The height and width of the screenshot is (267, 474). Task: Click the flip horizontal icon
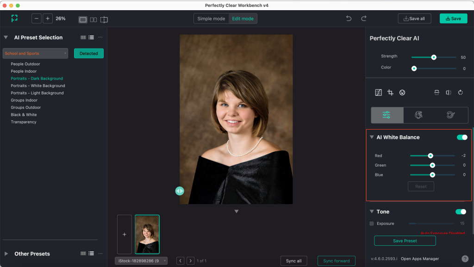(449, 93)
